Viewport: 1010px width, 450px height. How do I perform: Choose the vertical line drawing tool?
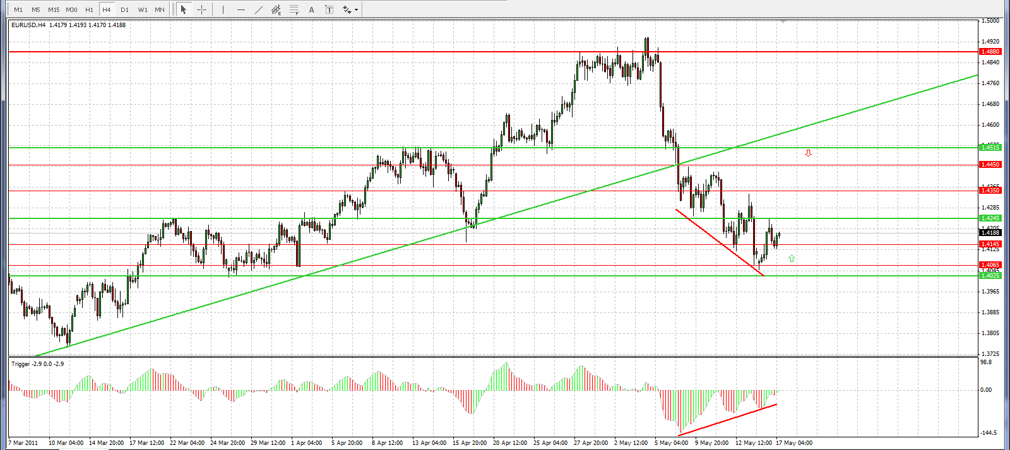tap(223, 9)
